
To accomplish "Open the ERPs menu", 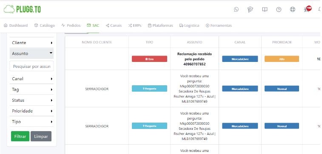I will [x=135, y=25].
